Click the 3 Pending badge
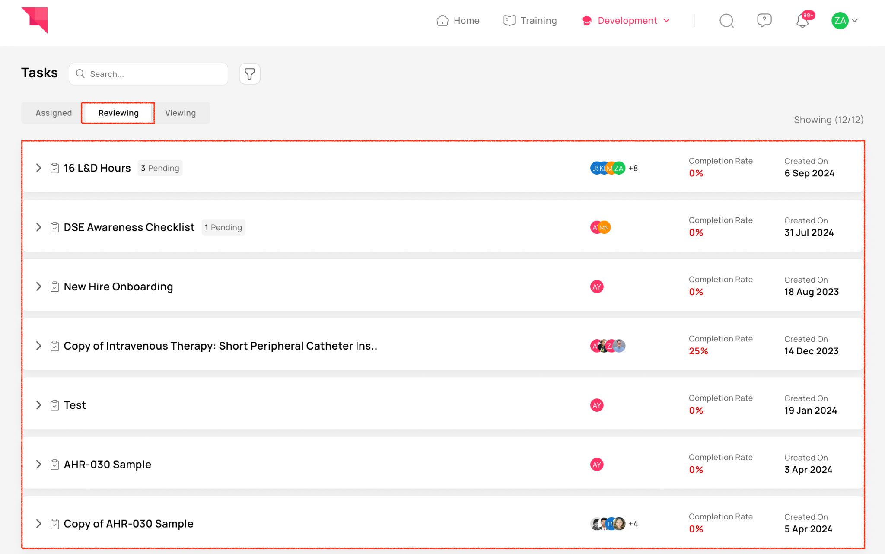Screen dimensions: 885x554 [160, 168]
